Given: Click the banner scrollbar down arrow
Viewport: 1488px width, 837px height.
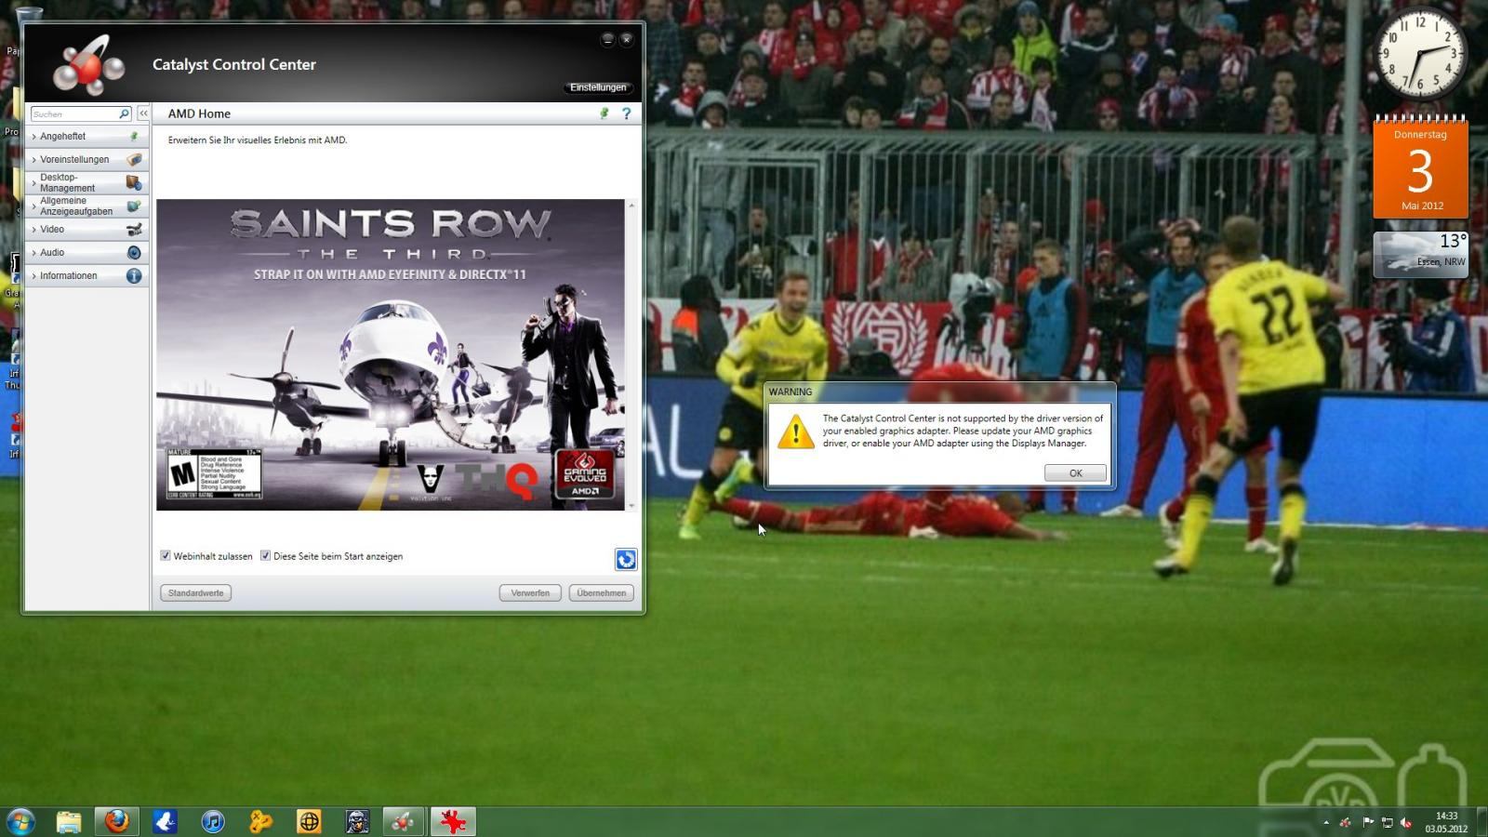Looking at the screenshot, I should (631, 506).
